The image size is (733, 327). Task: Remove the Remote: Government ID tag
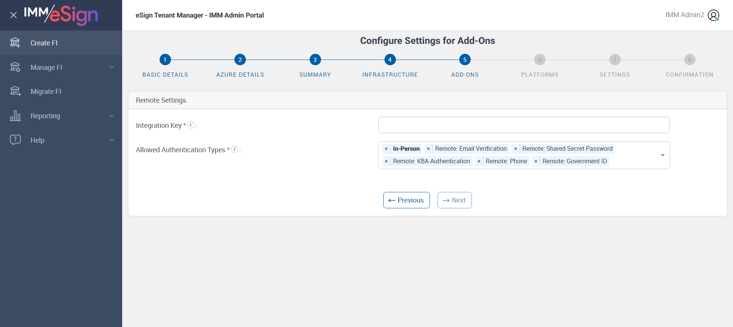click(x=536, y=161)
